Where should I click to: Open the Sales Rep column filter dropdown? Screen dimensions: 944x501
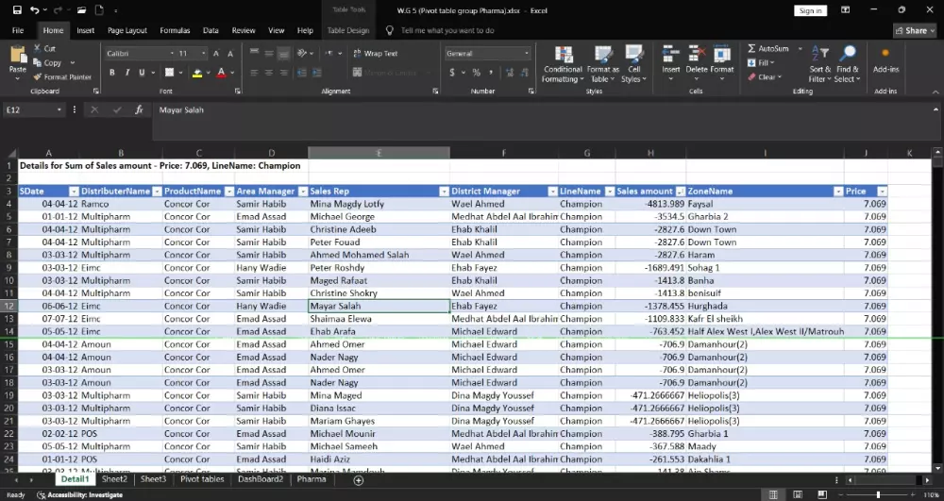[x=444, y=192]
